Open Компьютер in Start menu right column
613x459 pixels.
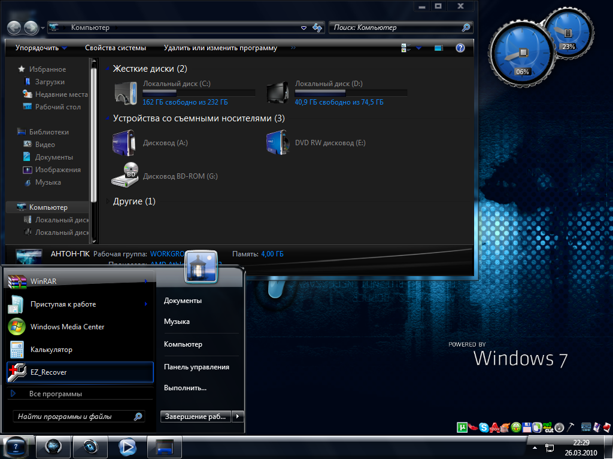pos(183,344)
